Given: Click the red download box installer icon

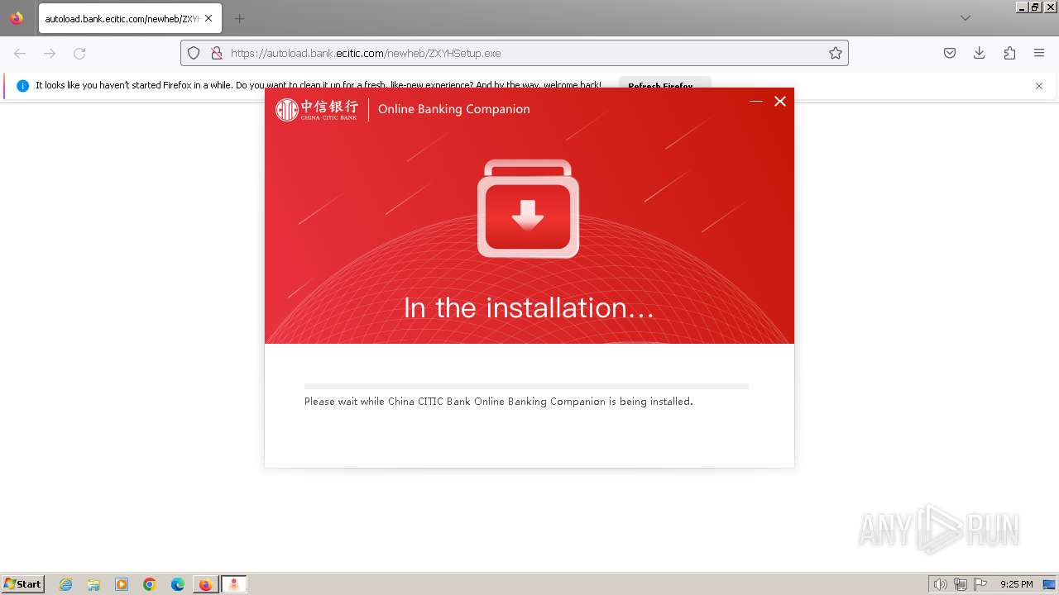Looking at the screenshot, I should 528,208.
